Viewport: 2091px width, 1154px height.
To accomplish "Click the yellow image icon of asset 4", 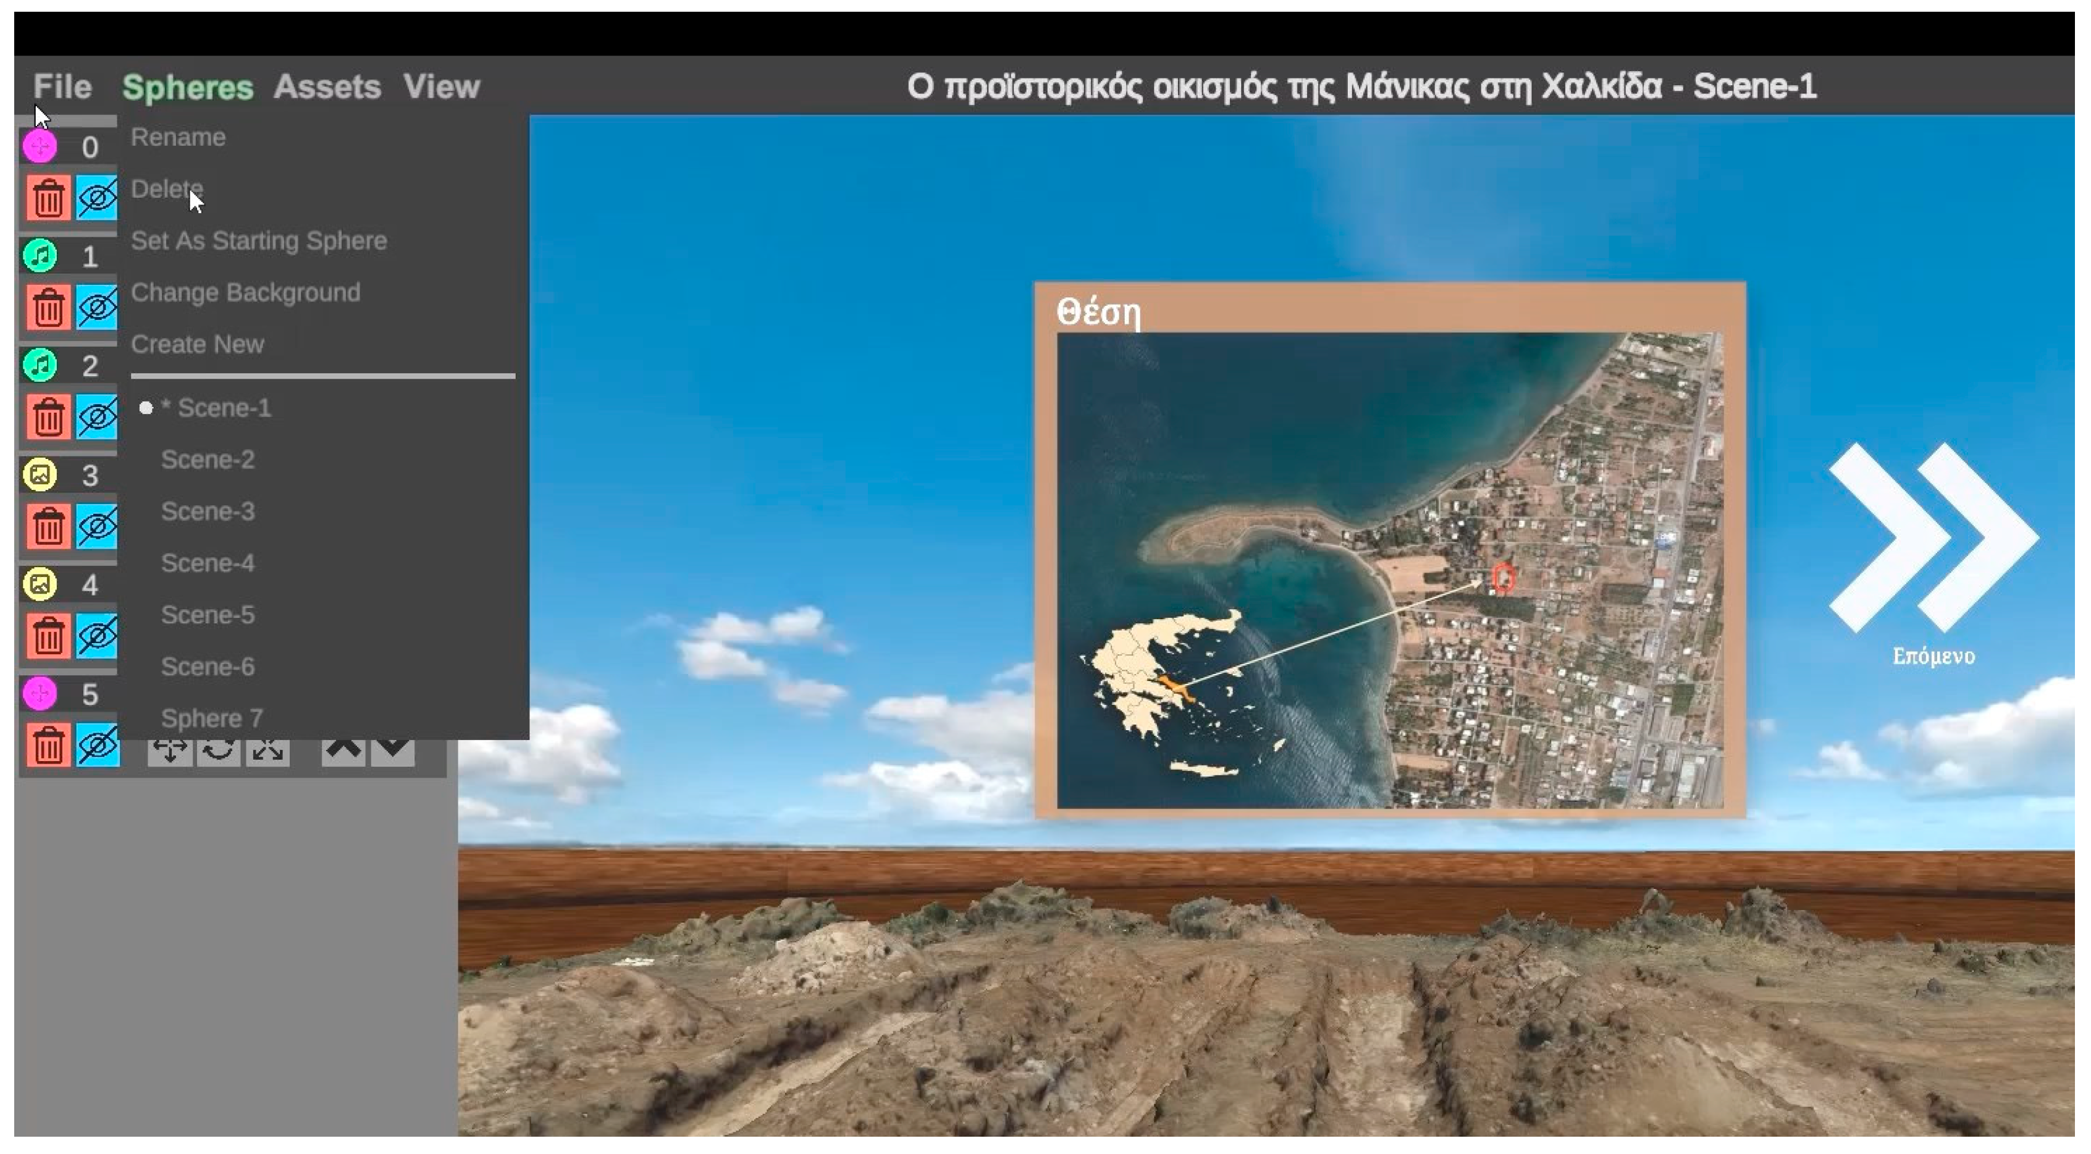I will coord(40,584).
